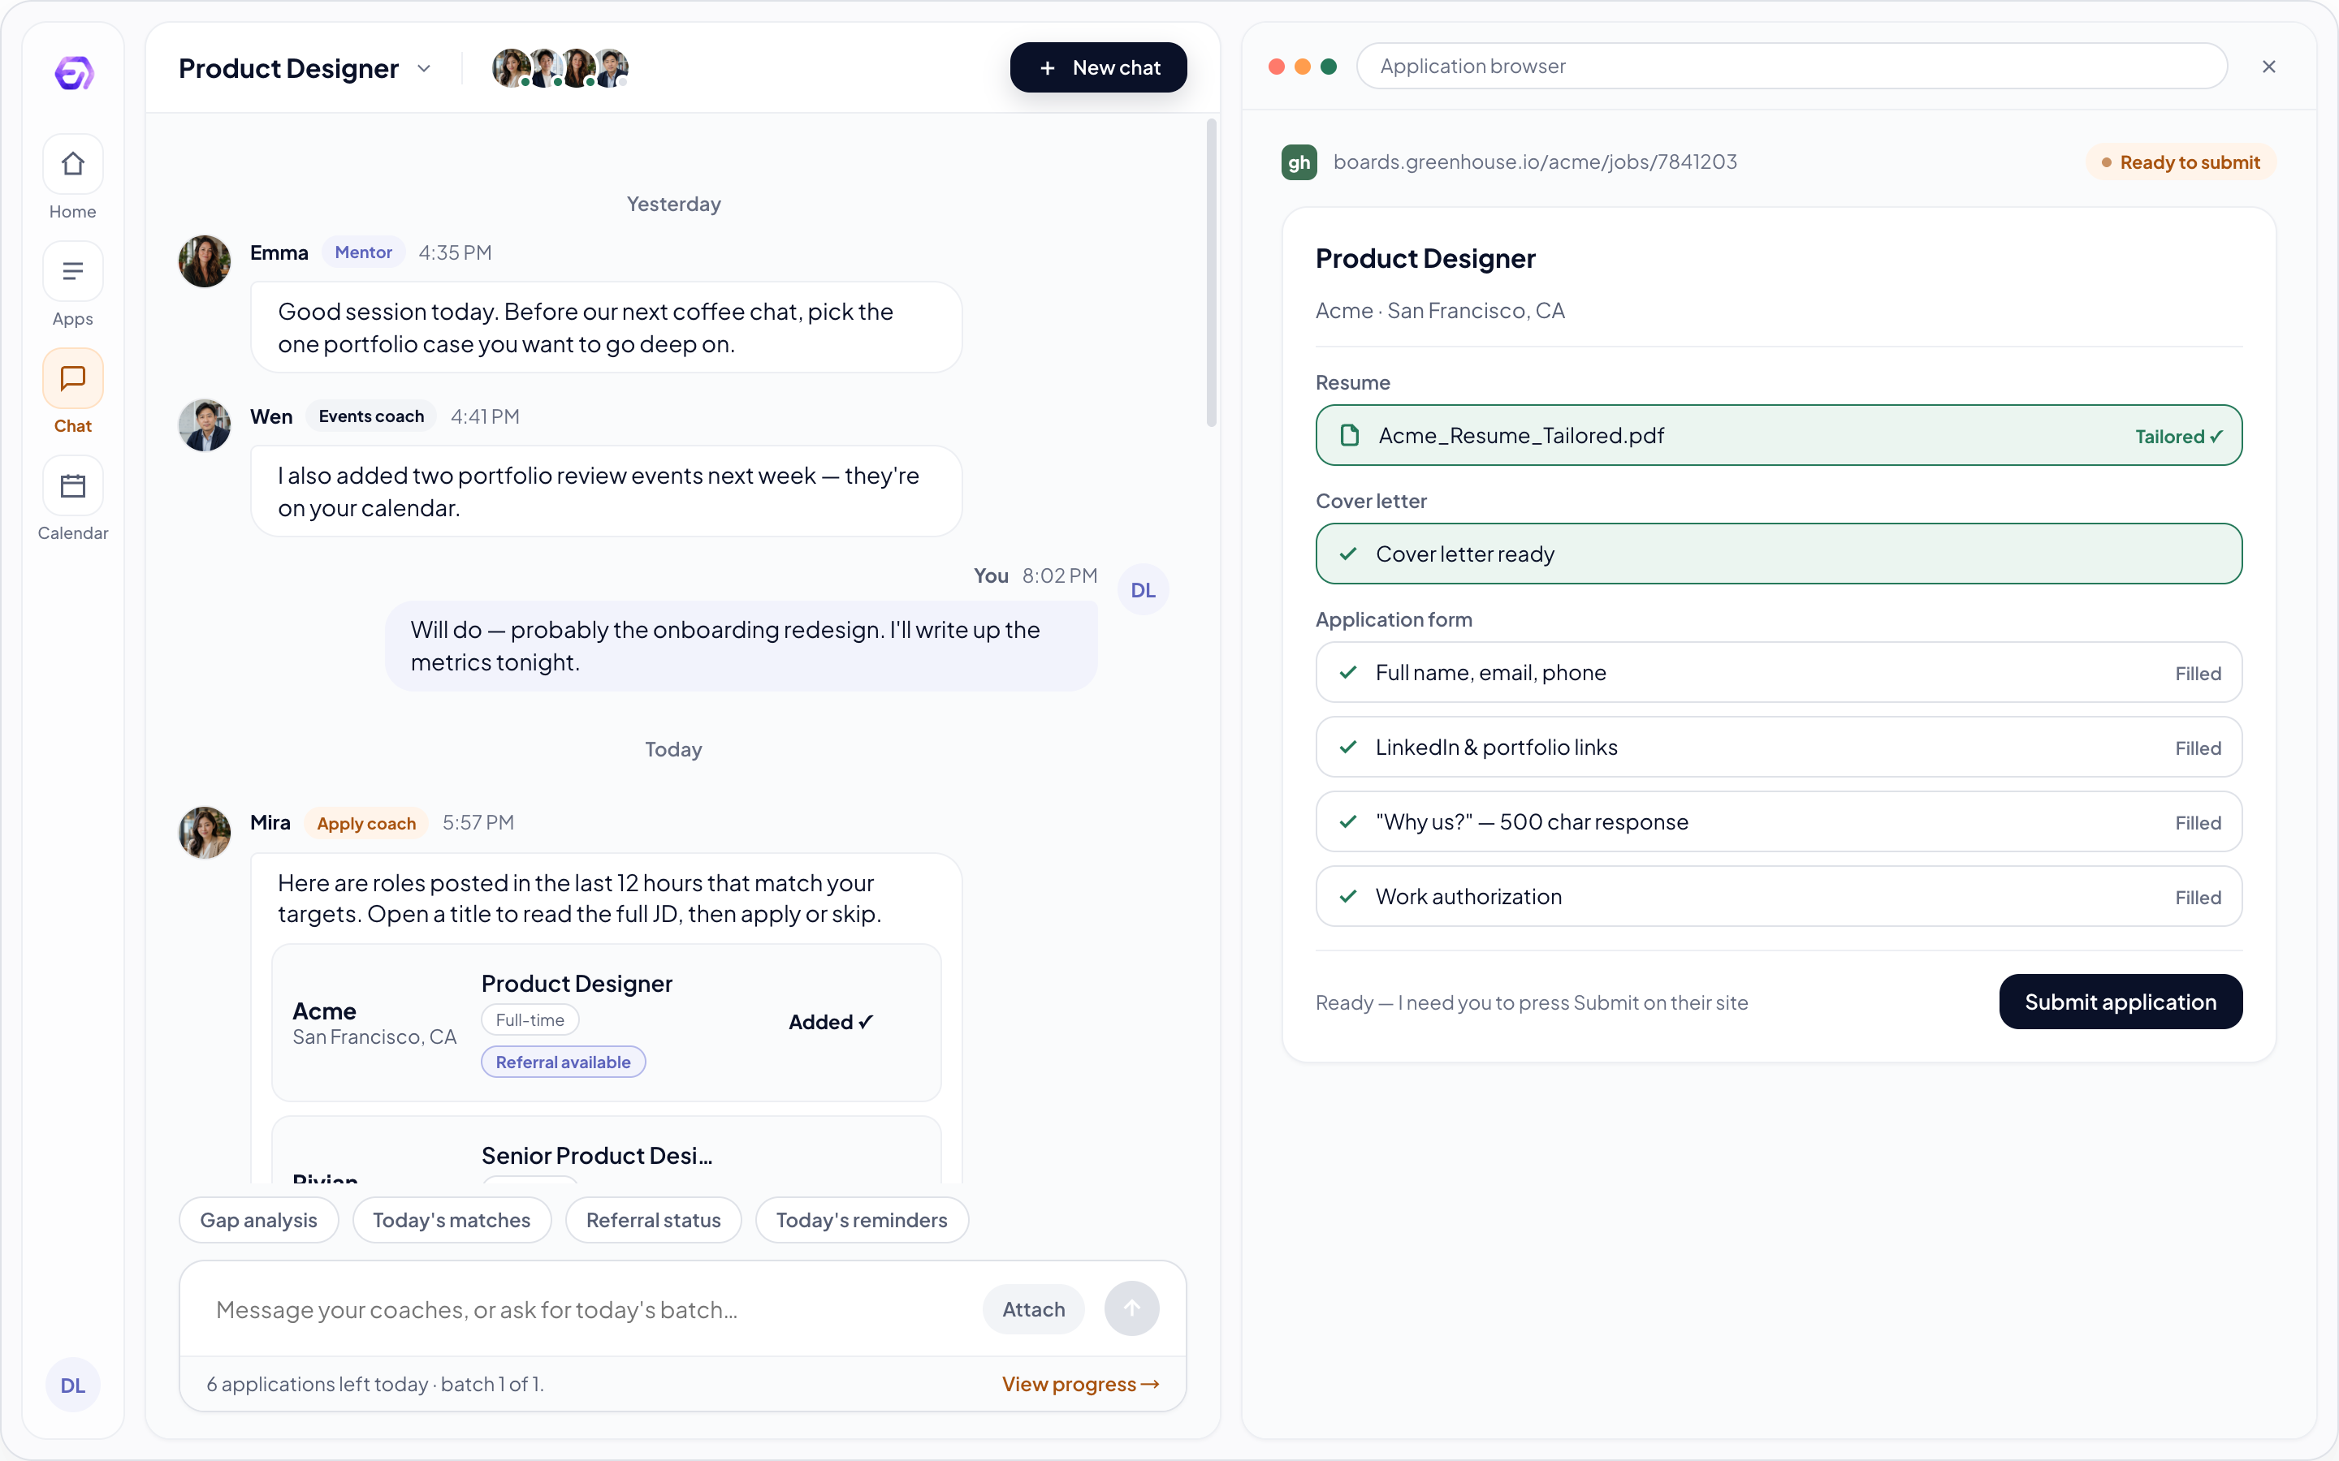Viewport: 2339px width, 1461px height.
Task: Click the document icon beside the resume file
Action: click(x=1351, y=436)
